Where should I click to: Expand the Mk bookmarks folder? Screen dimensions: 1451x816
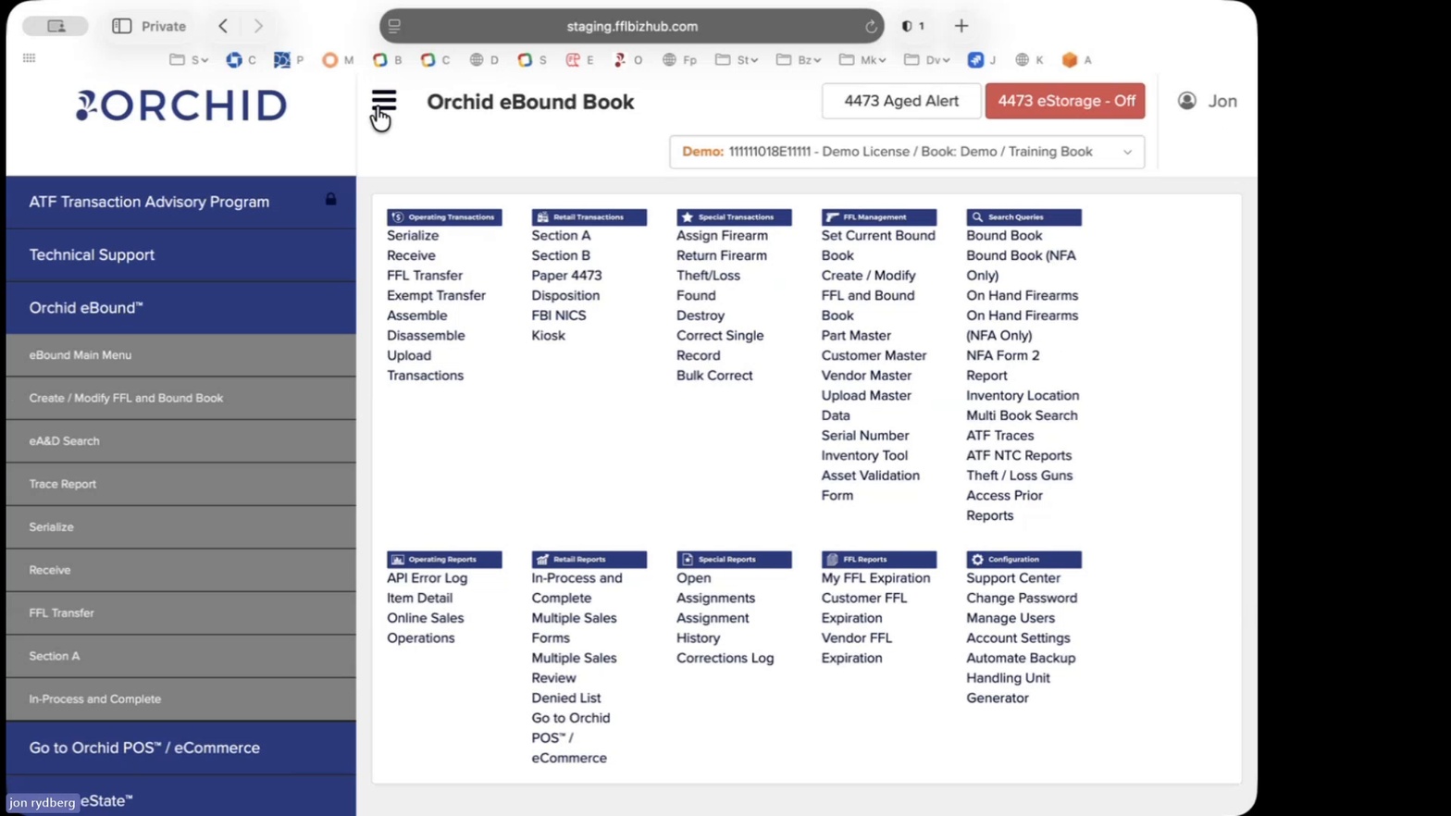pos(862,59)
